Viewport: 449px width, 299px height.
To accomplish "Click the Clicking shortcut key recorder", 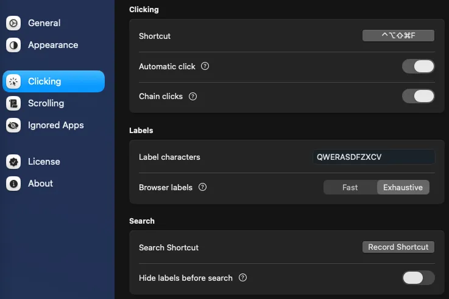I will (x=398, y=36).
